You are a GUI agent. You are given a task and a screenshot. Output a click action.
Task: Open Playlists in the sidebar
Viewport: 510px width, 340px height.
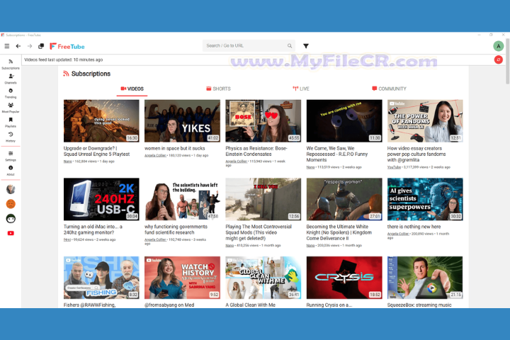pyautogui.click(x=11, y=123)
